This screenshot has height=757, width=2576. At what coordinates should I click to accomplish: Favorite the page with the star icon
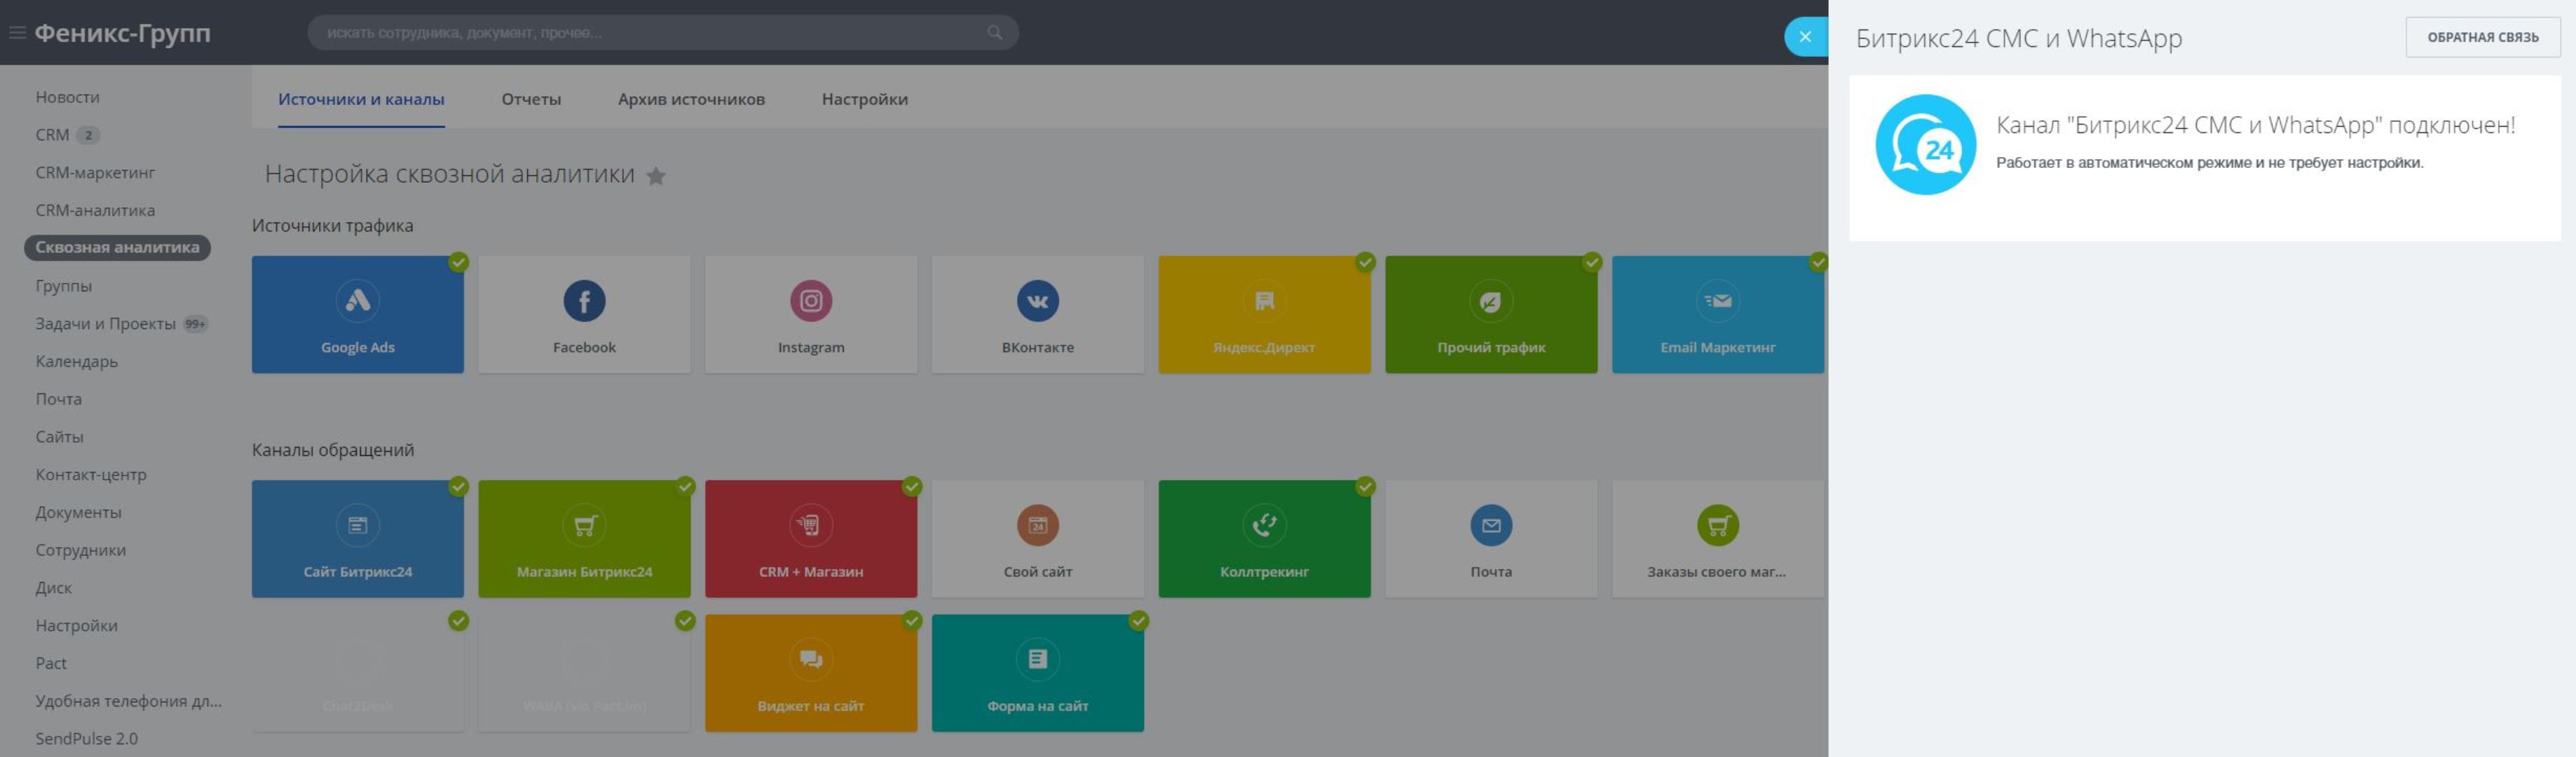(656, 176)
